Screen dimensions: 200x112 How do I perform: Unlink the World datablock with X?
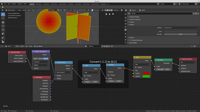pos(198,14)
